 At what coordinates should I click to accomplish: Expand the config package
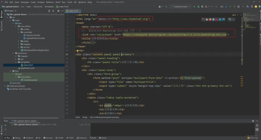tap(18, 29)
